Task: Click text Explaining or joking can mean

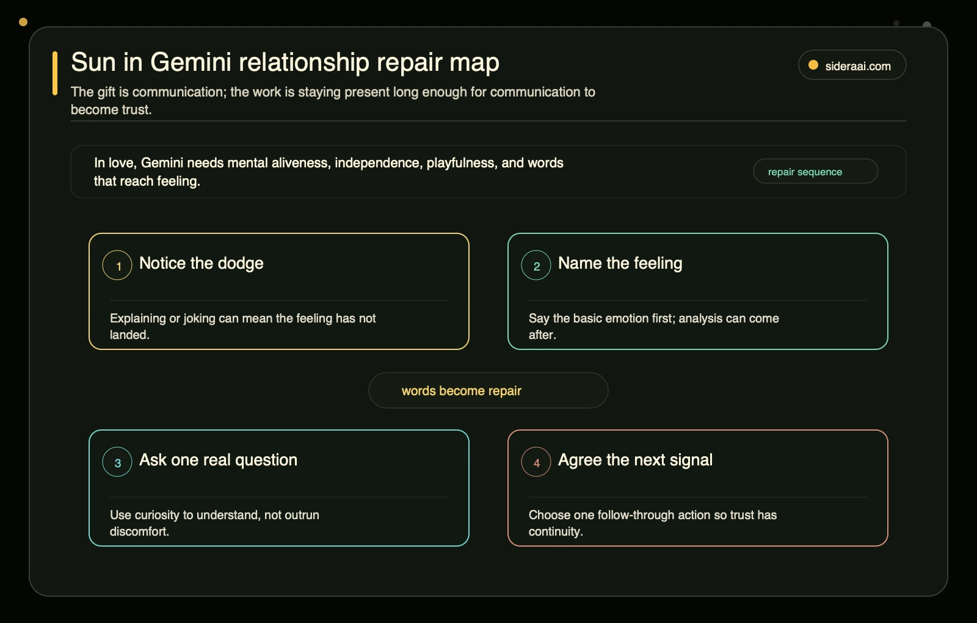Action: 243,326
